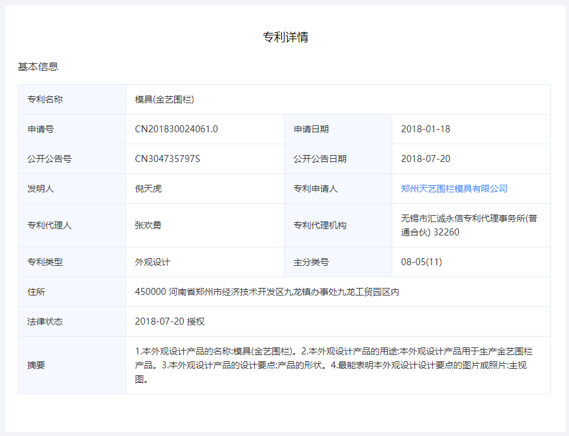The width and height of the screenshot is (569, 436).
Task: Click the 河南省郑州市 address text
Action: coord(267,292)
